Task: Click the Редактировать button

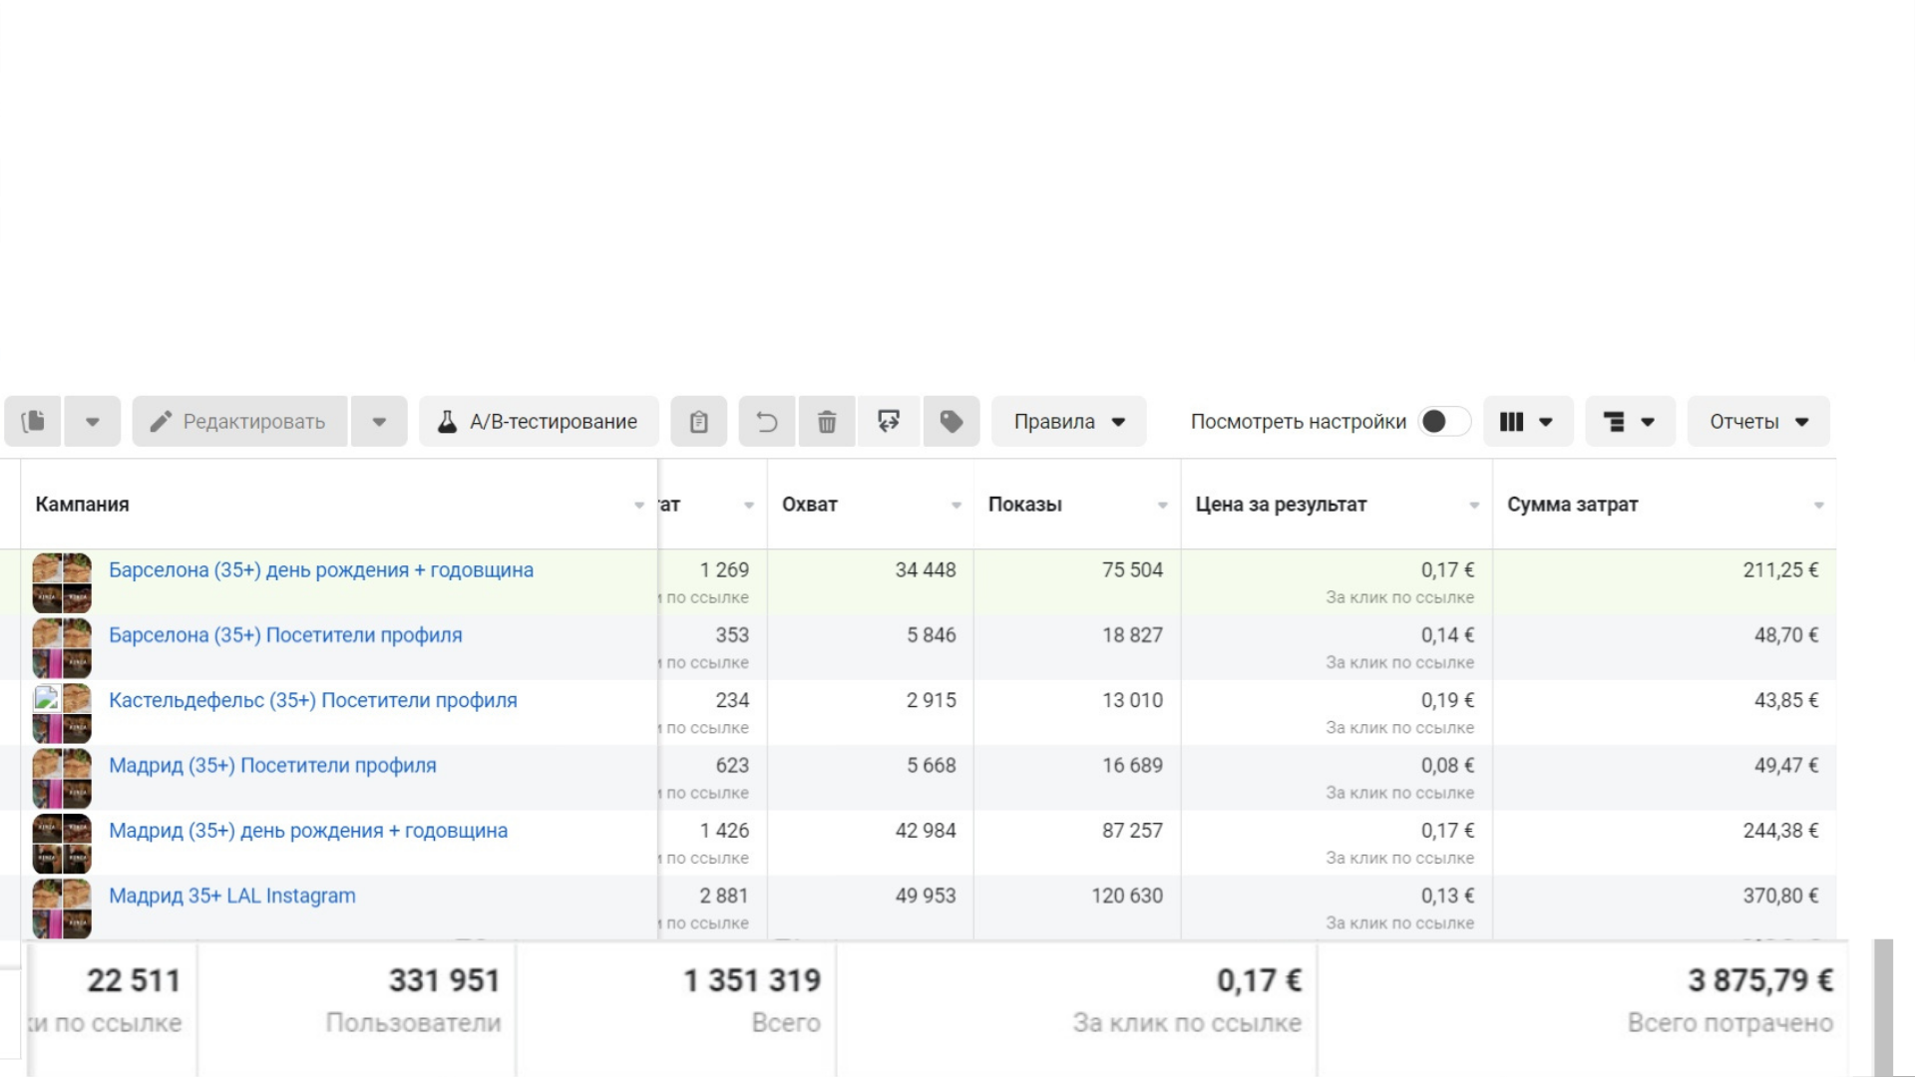Action: [239, 422]
